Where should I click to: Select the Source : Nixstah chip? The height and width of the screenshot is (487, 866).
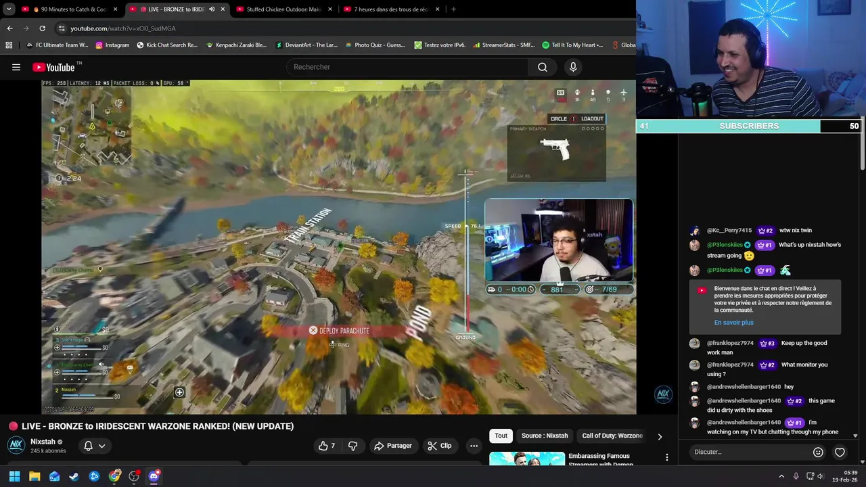545,436
